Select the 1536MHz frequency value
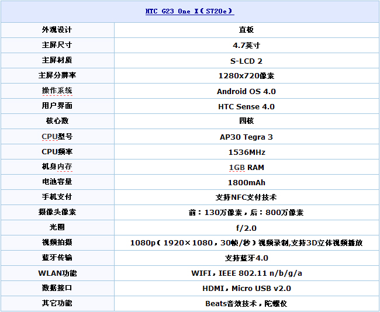380x312 pixels. 246,152
